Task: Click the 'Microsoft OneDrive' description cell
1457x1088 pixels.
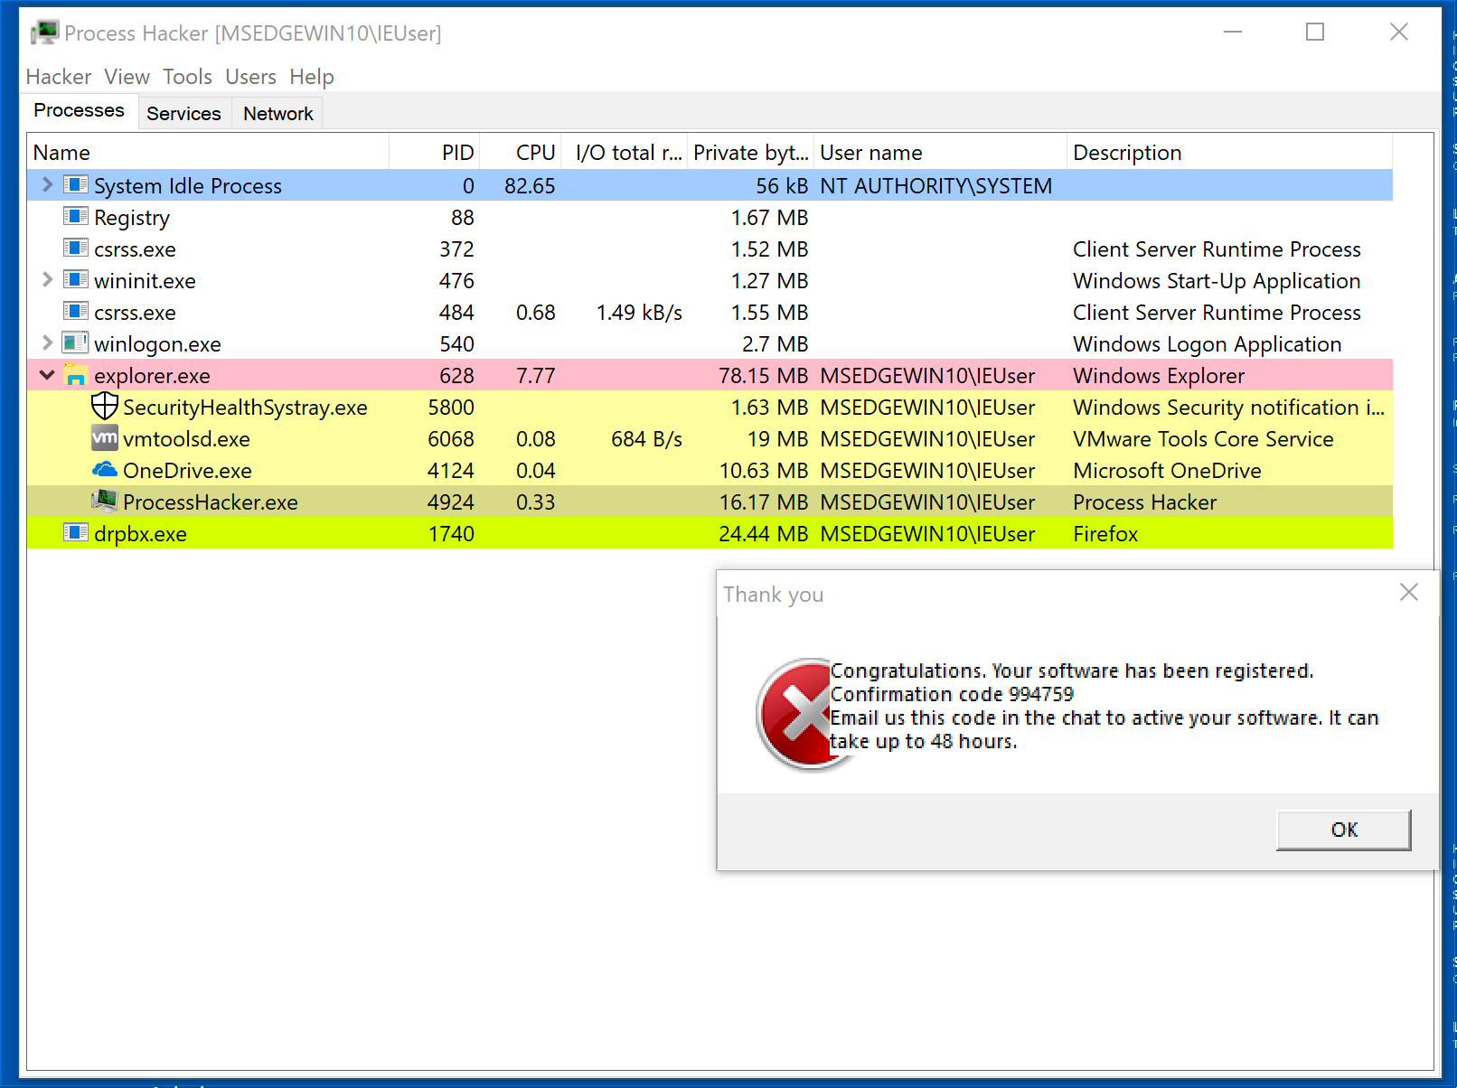Action: (1167, 471)
